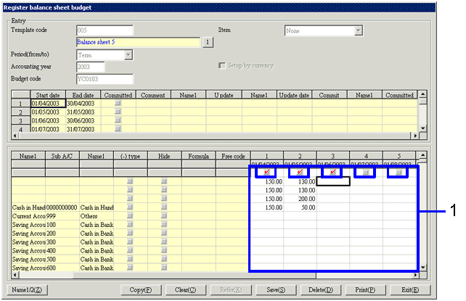
Task: Toggle Committed checkbox for the 01/04/2003 row
Action: point(118,104)
